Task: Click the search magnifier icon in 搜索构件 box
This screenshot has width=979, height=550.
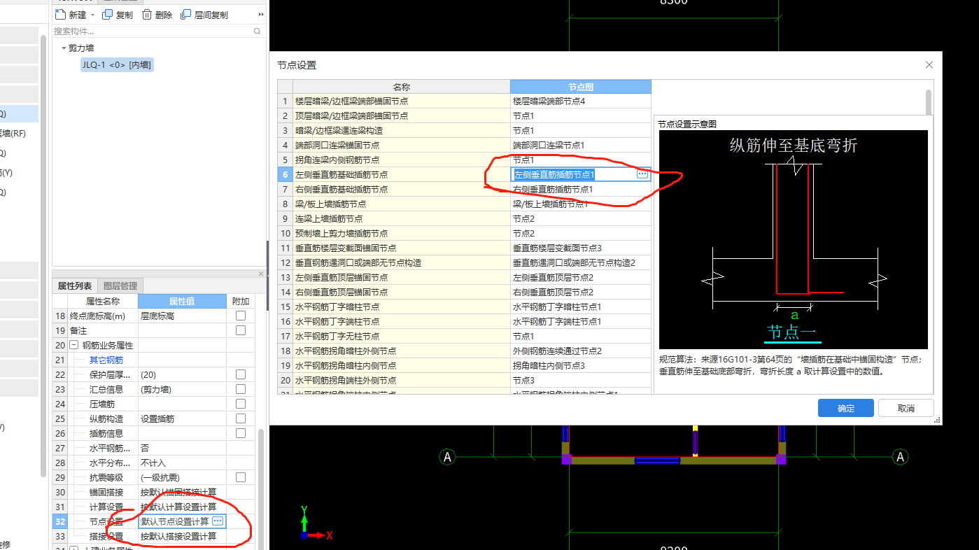Action: tap(258, 31)
